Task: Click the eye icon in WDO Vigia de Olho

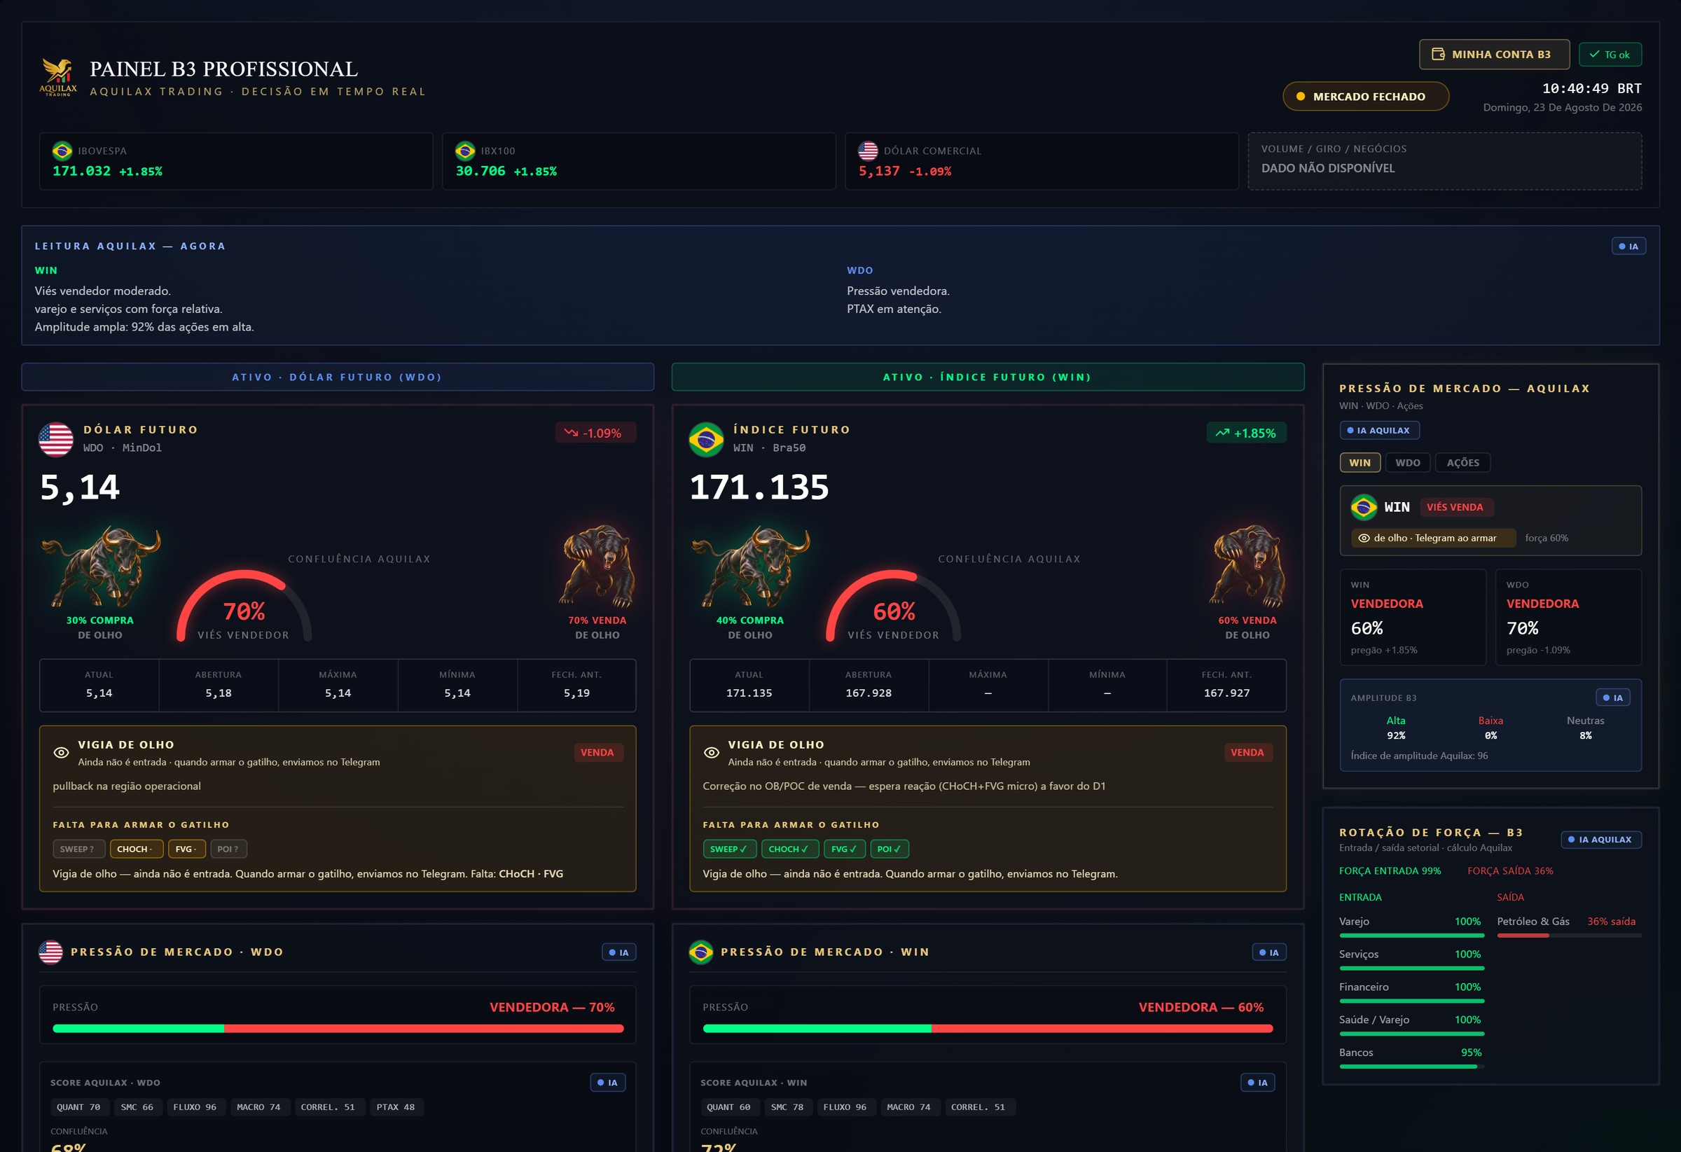Action: point(62,752)
